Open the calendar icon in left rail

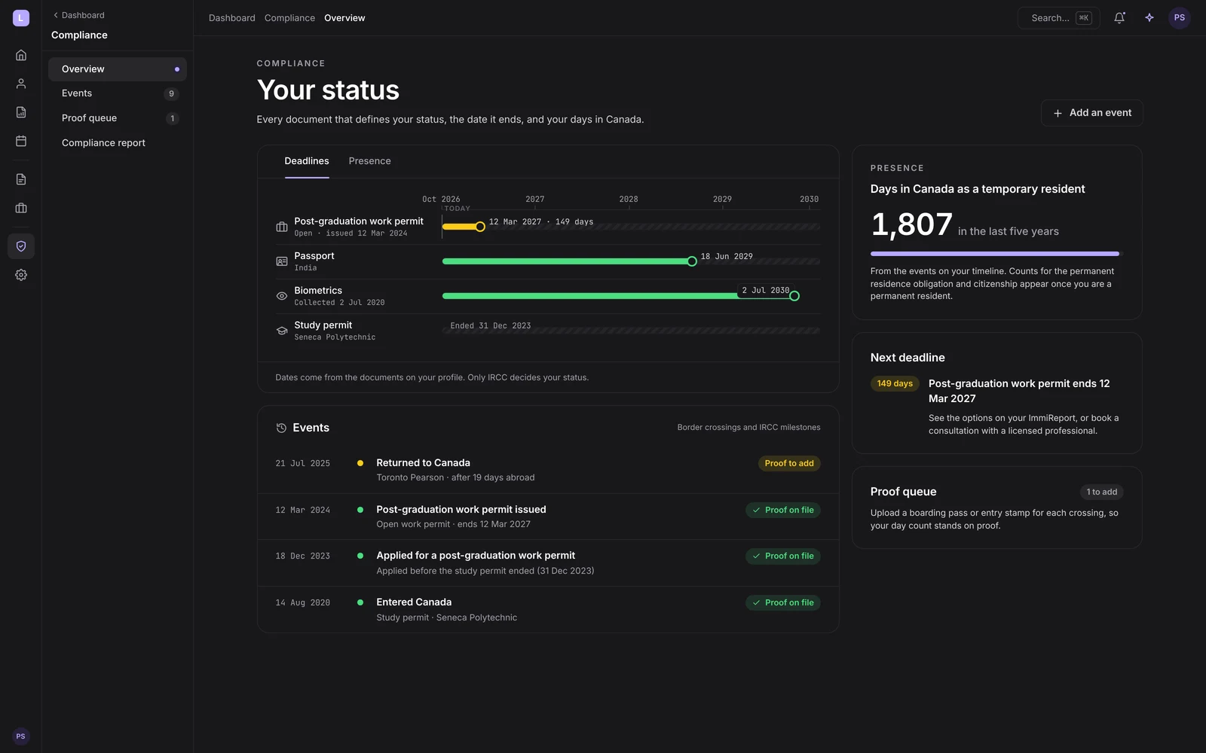point(21,141)
